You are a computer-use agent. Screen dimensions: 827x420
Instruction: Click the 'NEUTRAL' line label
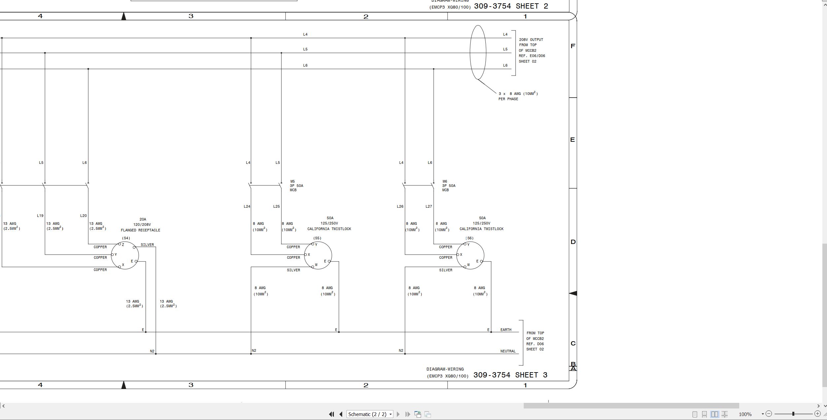coord(508,351)
